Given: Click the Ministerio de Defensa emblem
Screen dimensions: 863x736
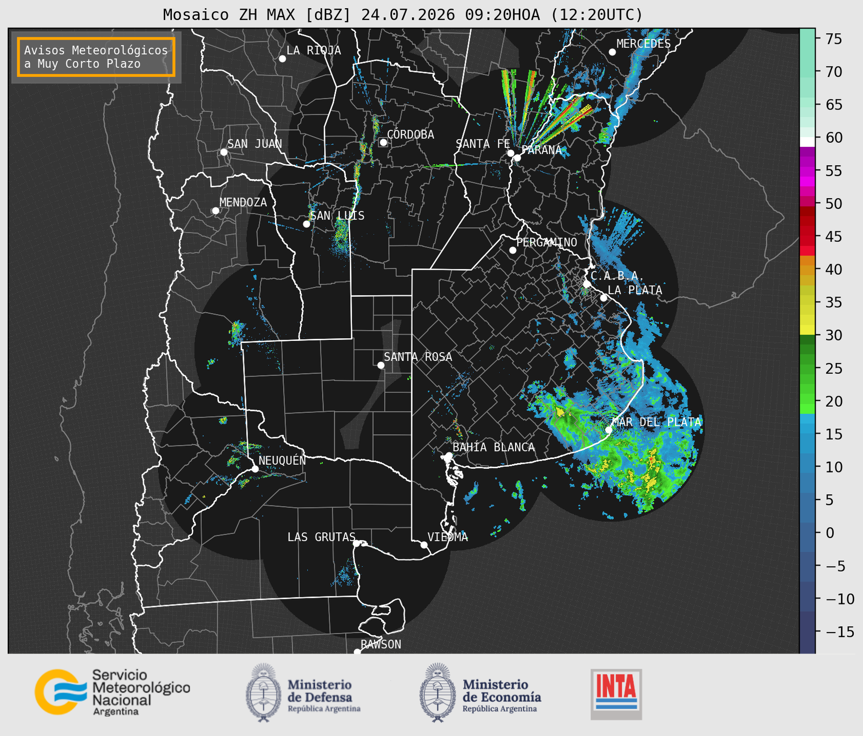Looking at the screenshot, I should 263,692.
